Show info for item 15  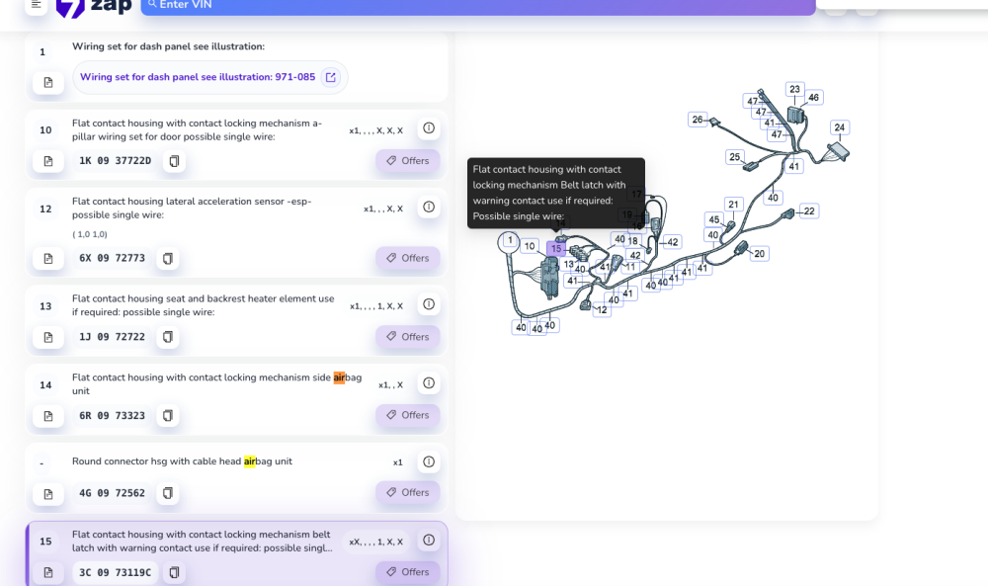tap(429, 540)
